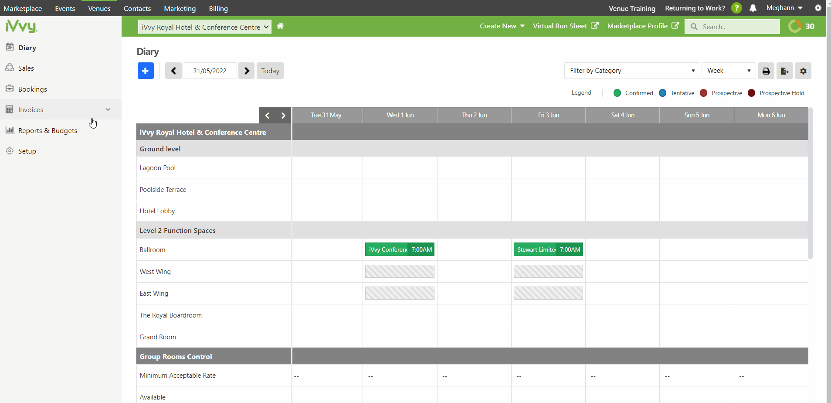Open iVvy Conference booking on Wed 1 Jun
The height and width of the screenshot is (403, 831).
(x=400, y=249)
